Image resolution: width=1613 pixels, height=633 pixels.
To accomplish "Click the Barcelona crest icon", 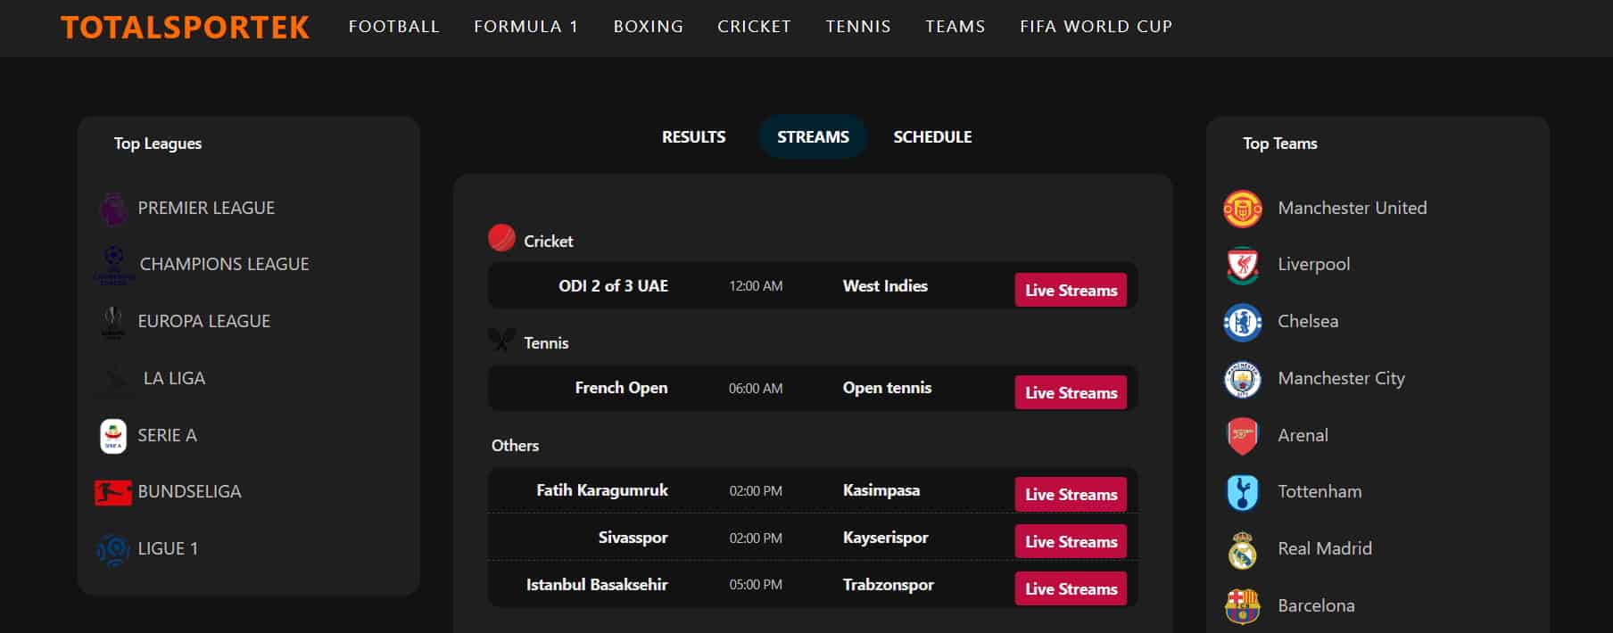I will (x=1243, y=606).
